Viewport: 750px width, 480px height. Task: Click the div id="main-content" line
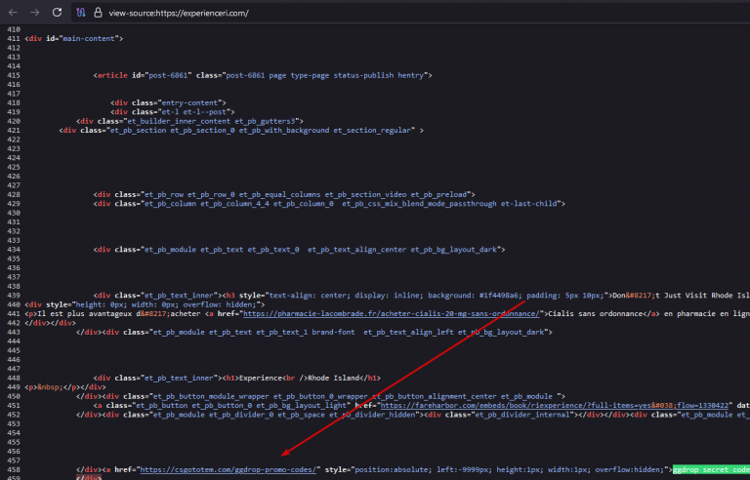pyautogui.click(x=73, y=38)
